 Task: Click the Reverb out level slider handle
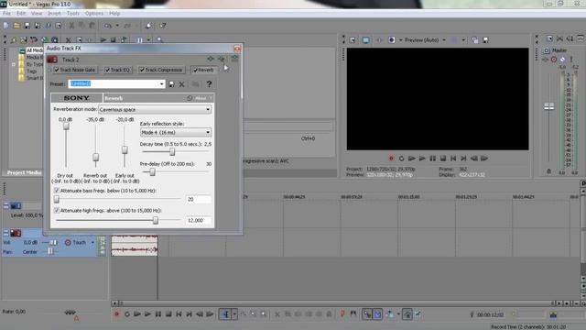[95, 157]
